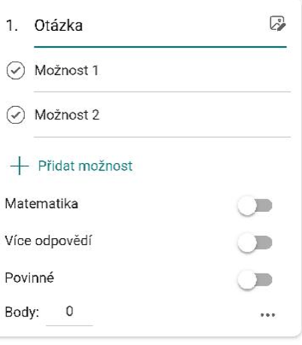Select the question number 1.
Screen dimensions: 302x345
pos(12,26)
